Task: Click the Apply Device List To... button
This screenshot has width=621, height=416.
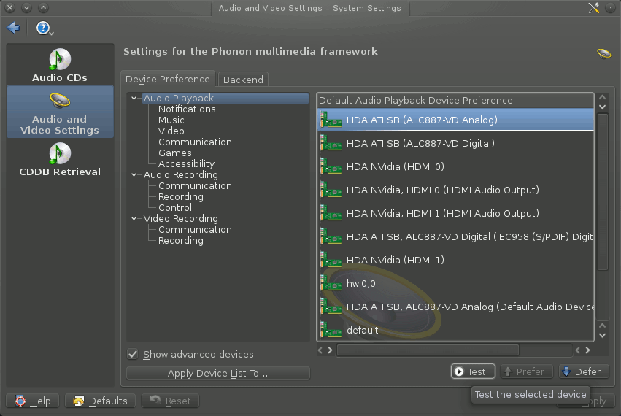Action: [217, 373]
